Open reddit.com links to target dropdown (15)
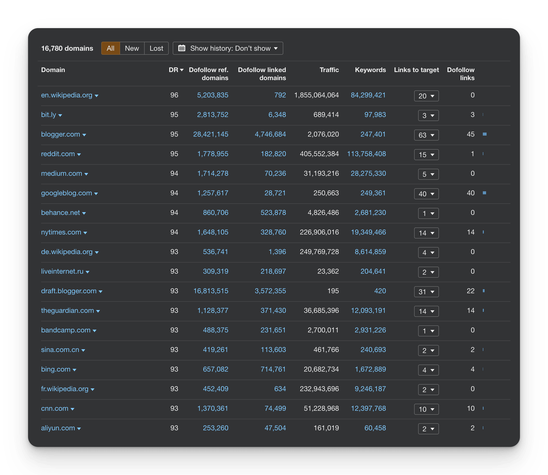 click(426, 155)
